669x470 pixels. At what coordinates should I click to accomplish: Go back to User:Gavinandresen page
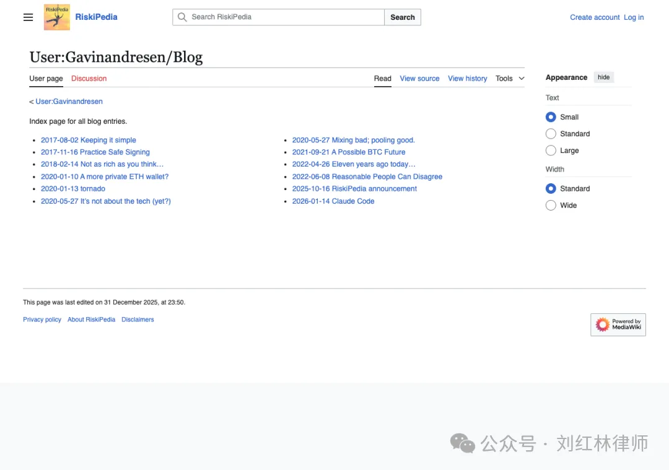point(69,102)
